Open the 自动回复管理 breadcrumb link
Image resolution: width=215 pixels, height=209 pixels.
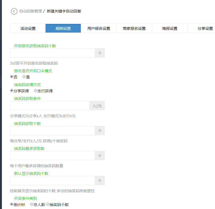click(x=30, y=11)
